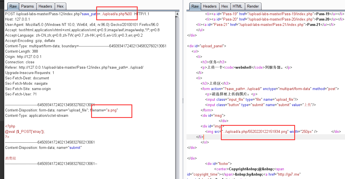Screen dimensions: 345x179
Task: Open the response Render tab
Action: pos(253,6)
